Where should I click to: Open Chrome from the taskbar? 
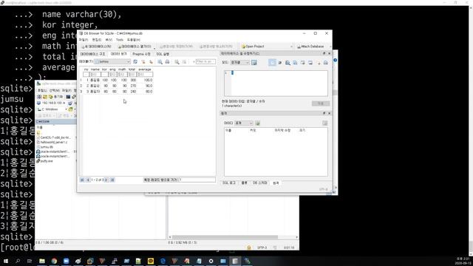(54, 261)
